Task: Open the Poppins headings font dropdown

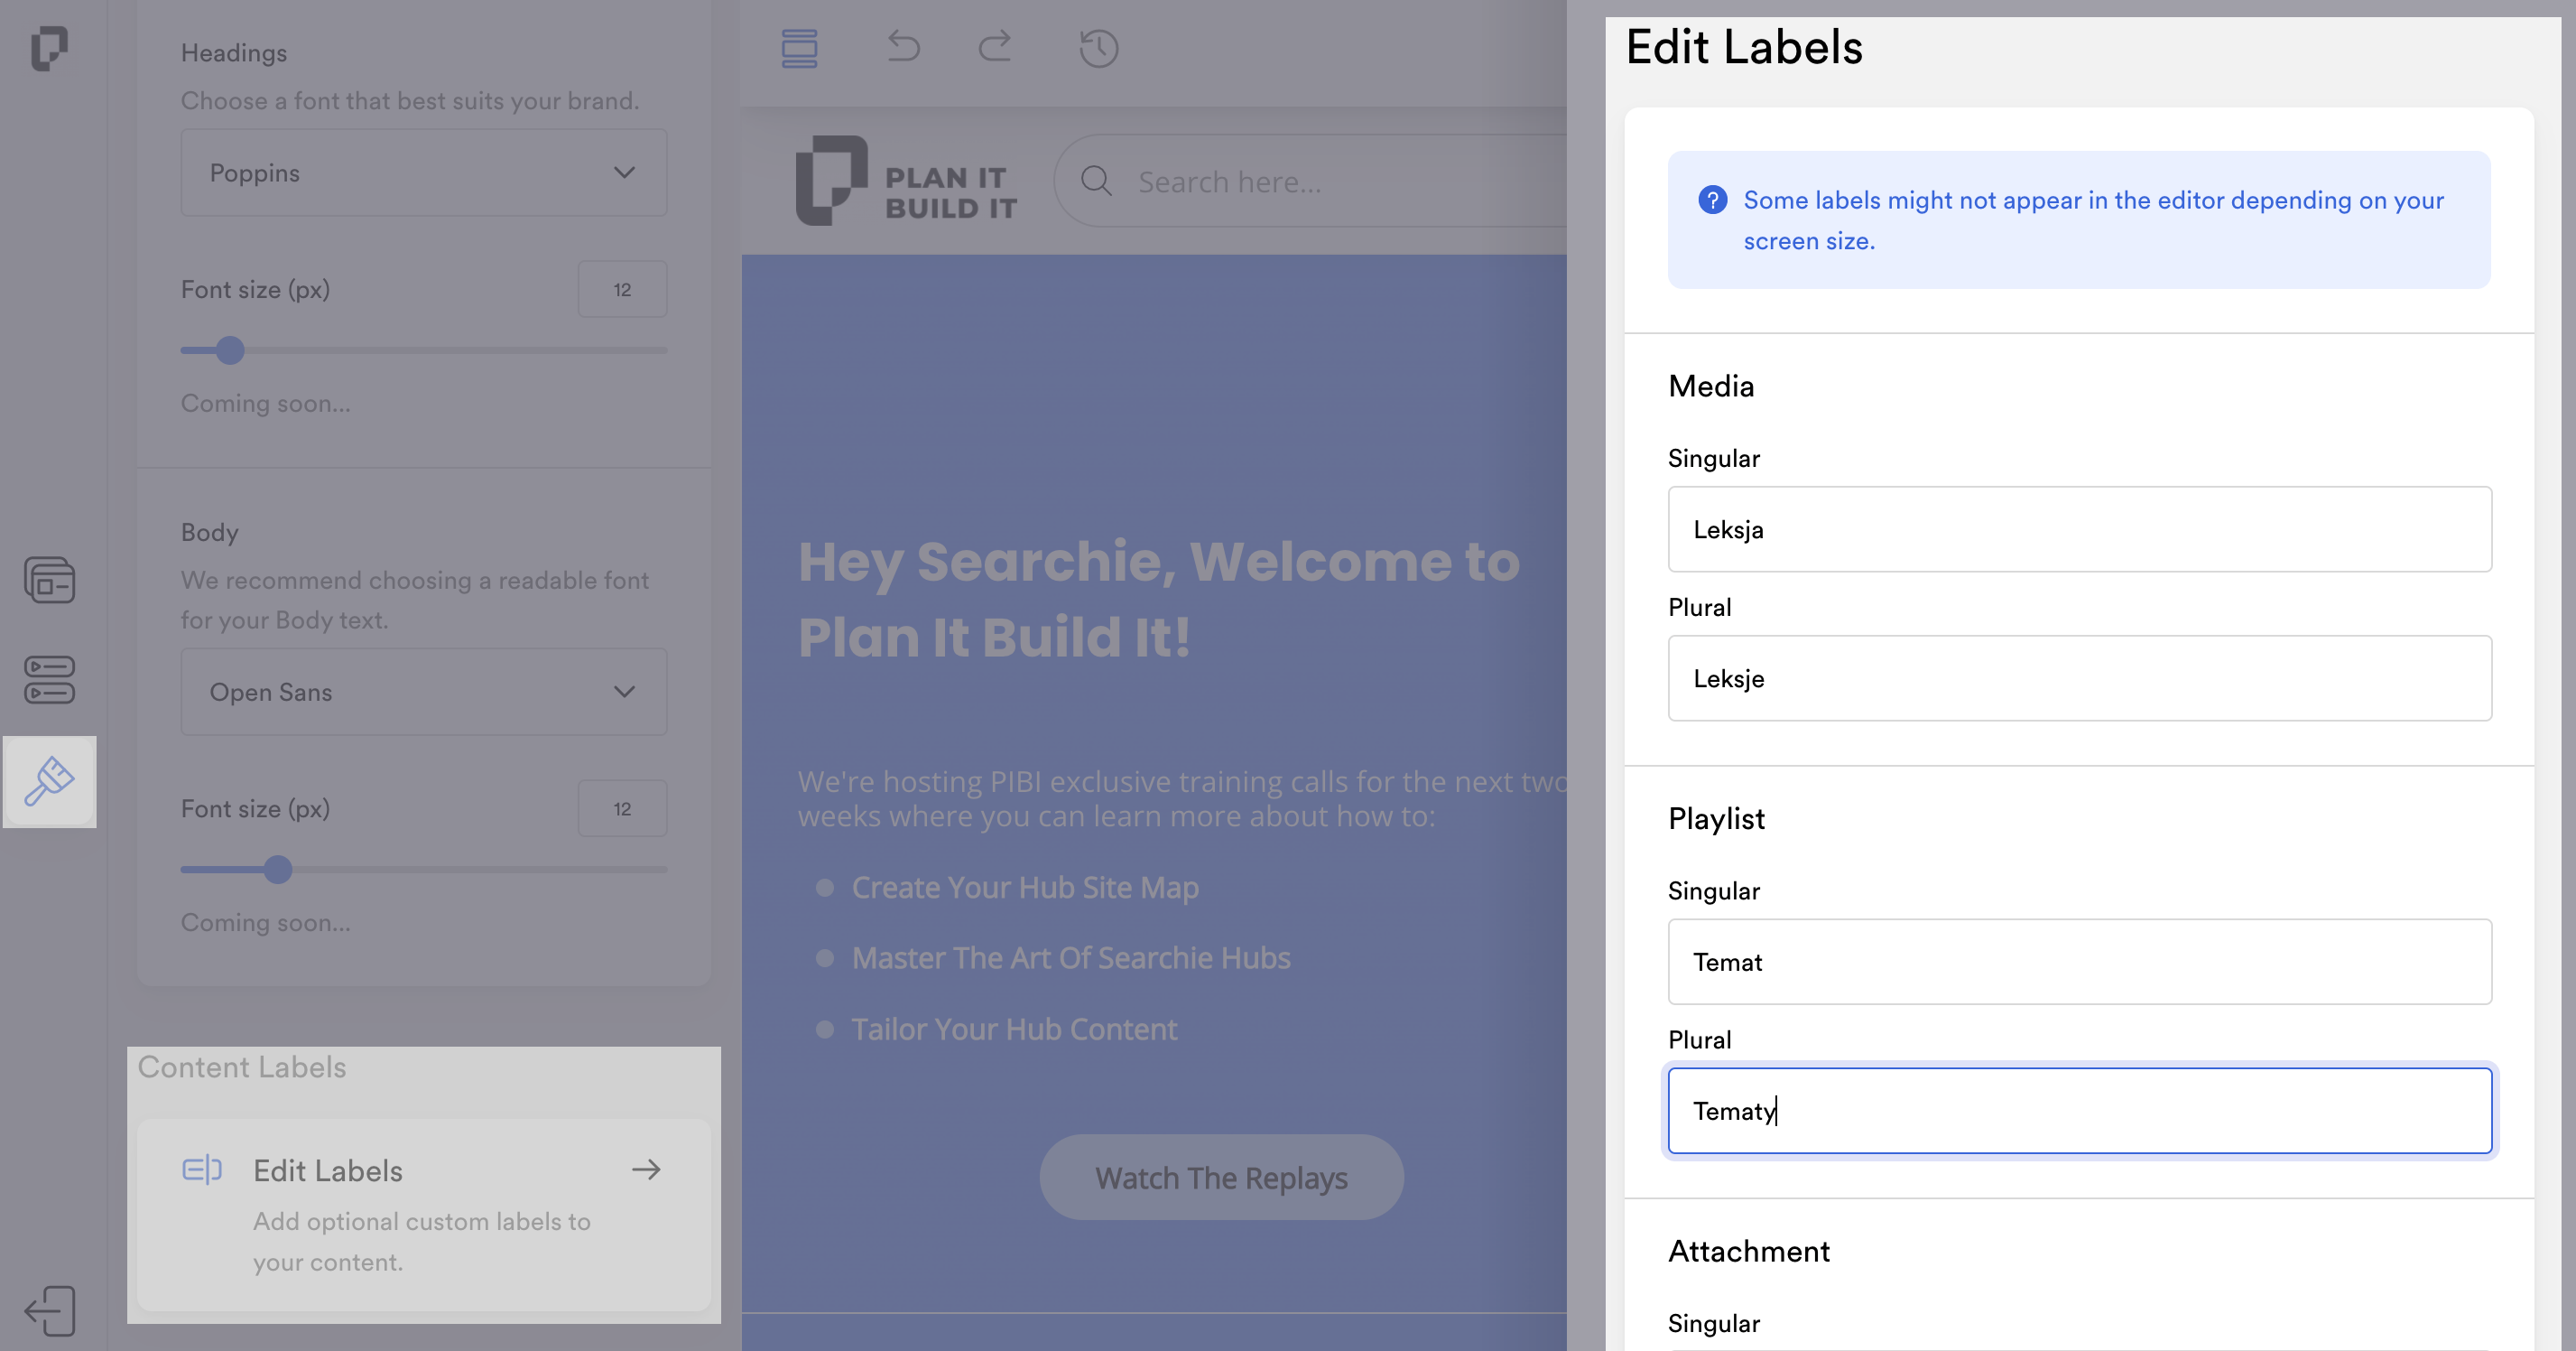Action: [424, 172]
